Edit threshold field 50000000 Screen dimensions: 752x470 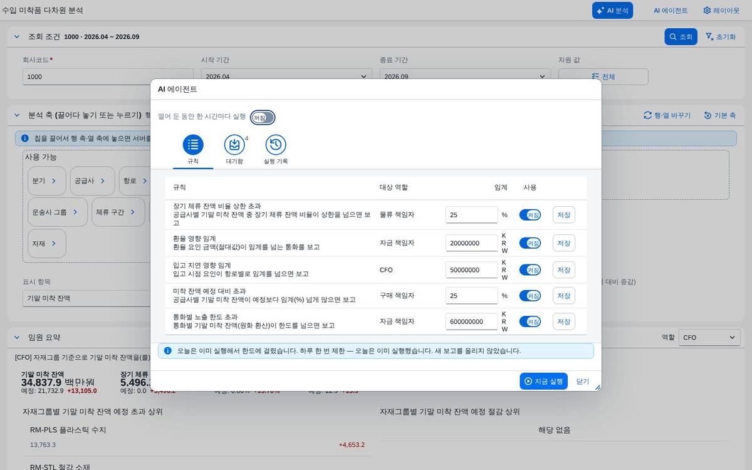(472, 269)
